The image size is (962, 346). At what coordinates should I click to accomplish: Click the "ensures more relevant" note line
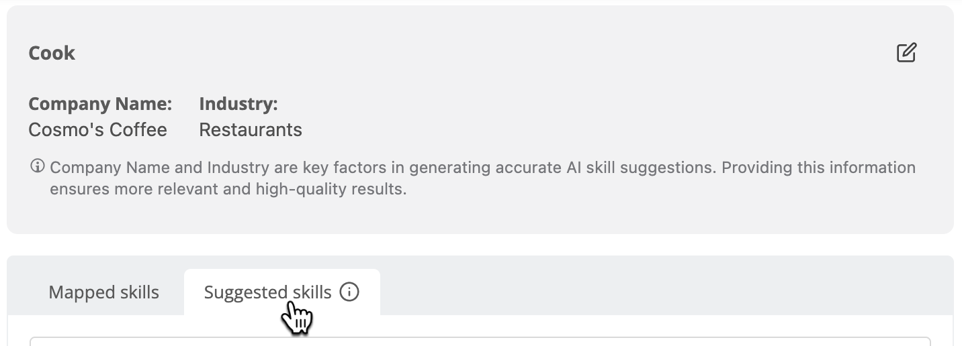(228, 189)
